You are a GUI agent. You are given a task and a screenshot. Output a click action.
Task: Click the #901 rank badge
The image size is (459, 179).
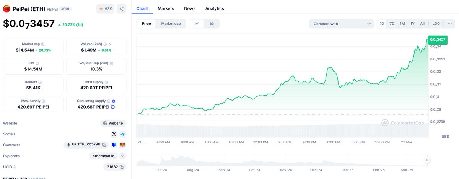65,8
